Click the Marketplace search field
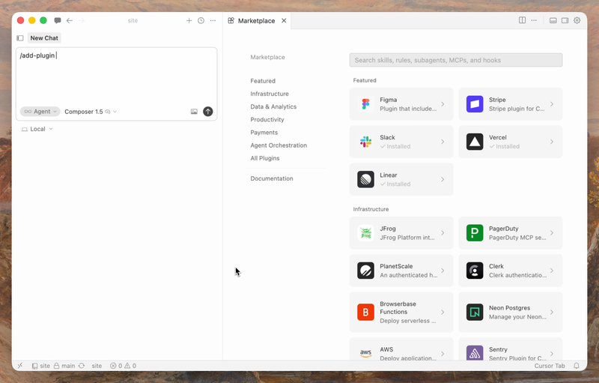Viewport: 599px width, 383px height. point(456,60)
